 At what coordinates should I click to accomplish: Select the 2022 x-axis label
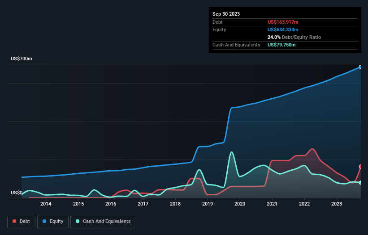point(304,204)
